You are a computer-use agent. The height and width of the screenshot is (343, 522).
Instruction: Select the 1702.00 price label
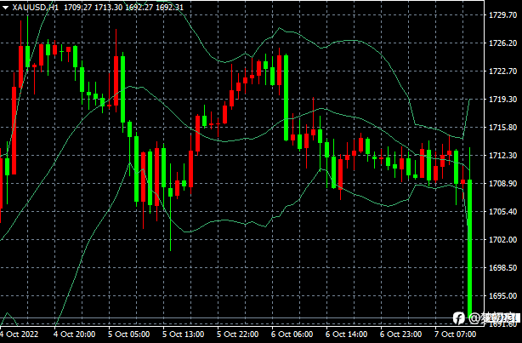point(502,240)
